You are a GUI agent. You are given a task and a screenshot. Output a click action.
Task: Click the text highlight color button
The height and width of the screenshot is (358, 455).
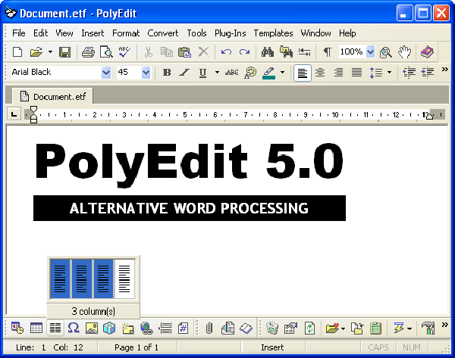click(270, 73)
